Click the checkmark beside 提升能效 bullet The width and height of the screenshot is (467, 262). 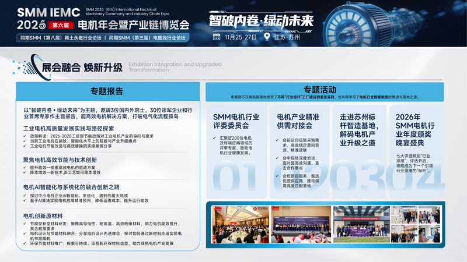[25, 168]
